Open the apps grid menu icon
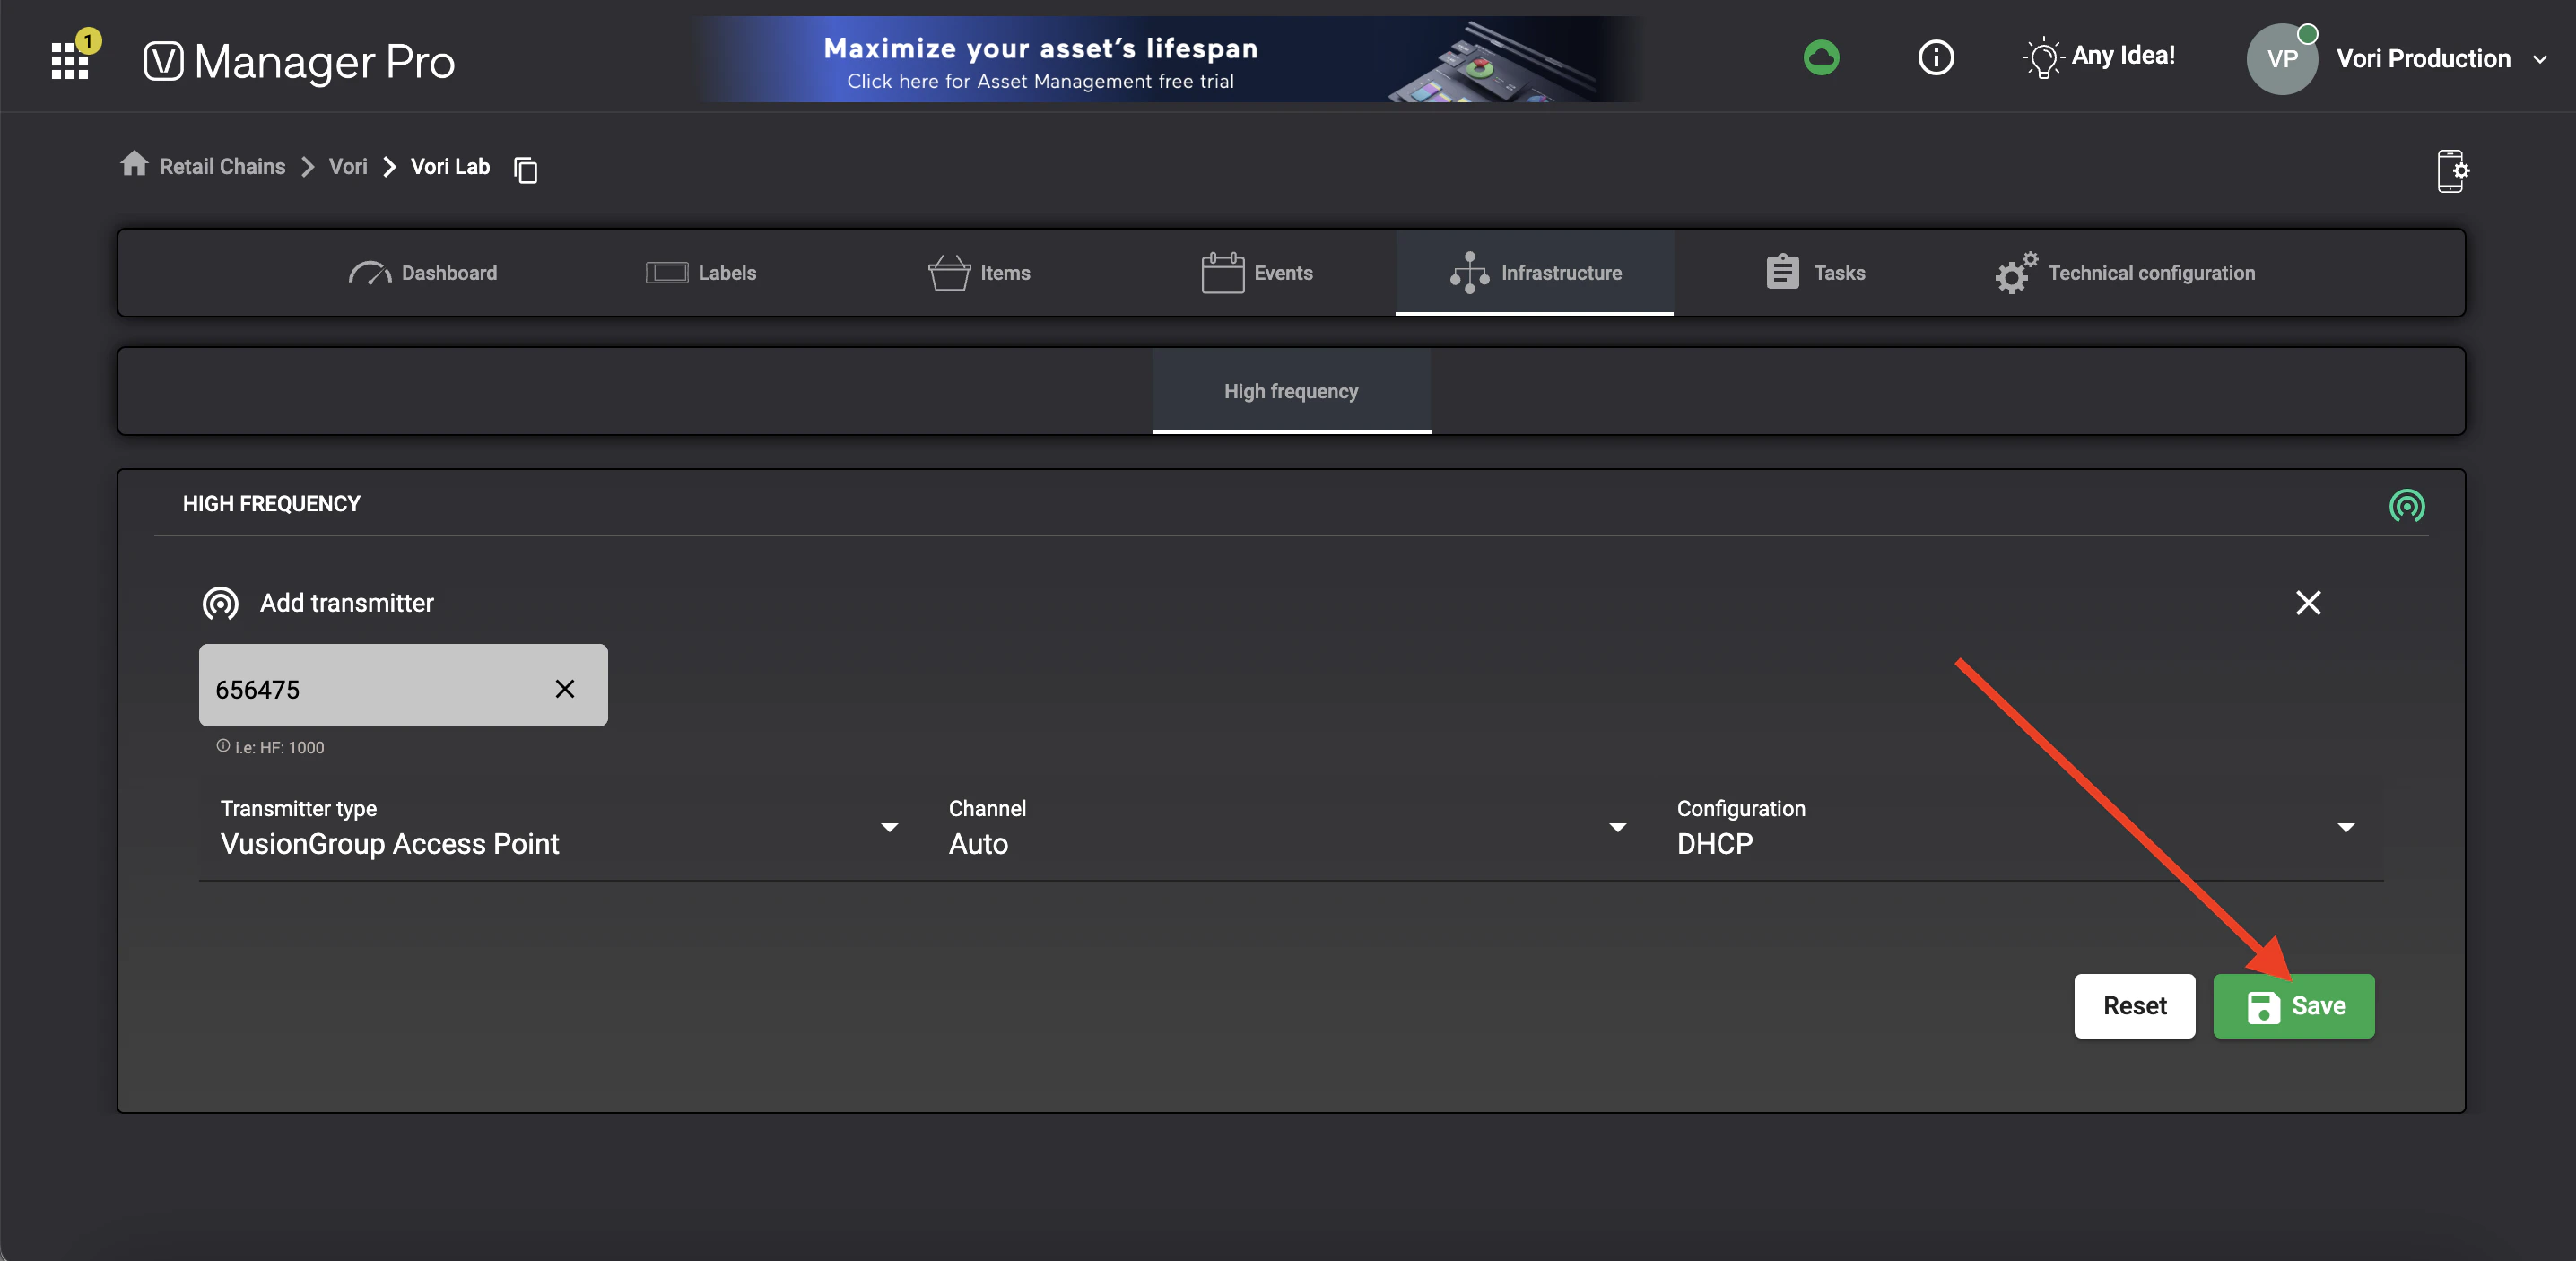The height and width of the screenshot is (1261, 2576). click(x=70, y=60)
